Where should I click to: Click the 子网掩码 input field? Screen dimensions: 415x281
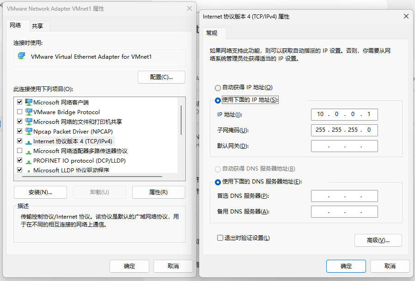pos(344,130)
